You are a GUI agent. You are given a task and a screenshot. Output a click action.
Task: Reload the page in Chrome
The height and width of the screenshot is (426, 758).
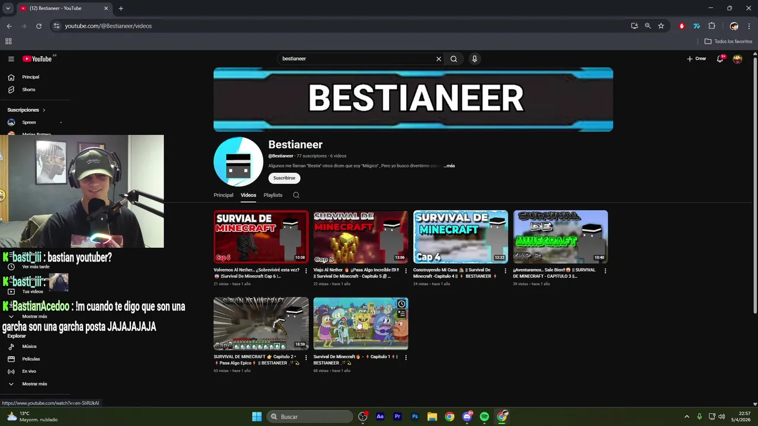click(x=38, y=26)
